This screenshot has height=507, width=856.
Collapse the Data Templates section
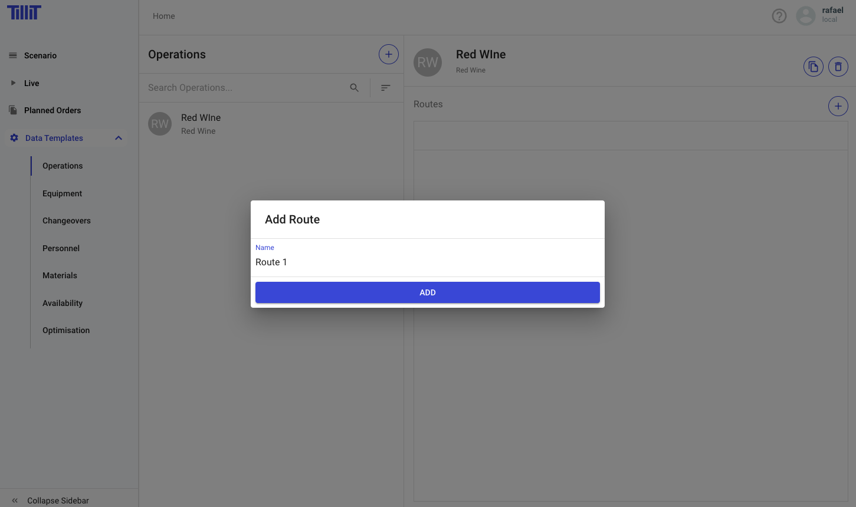pos(119,138)
